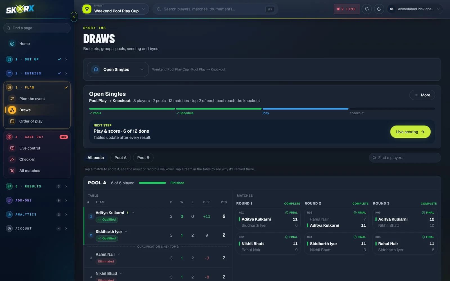This screenshot has width=450, height=281.
Task: Select the Pool A tab
Action: (x=120, y=158)
